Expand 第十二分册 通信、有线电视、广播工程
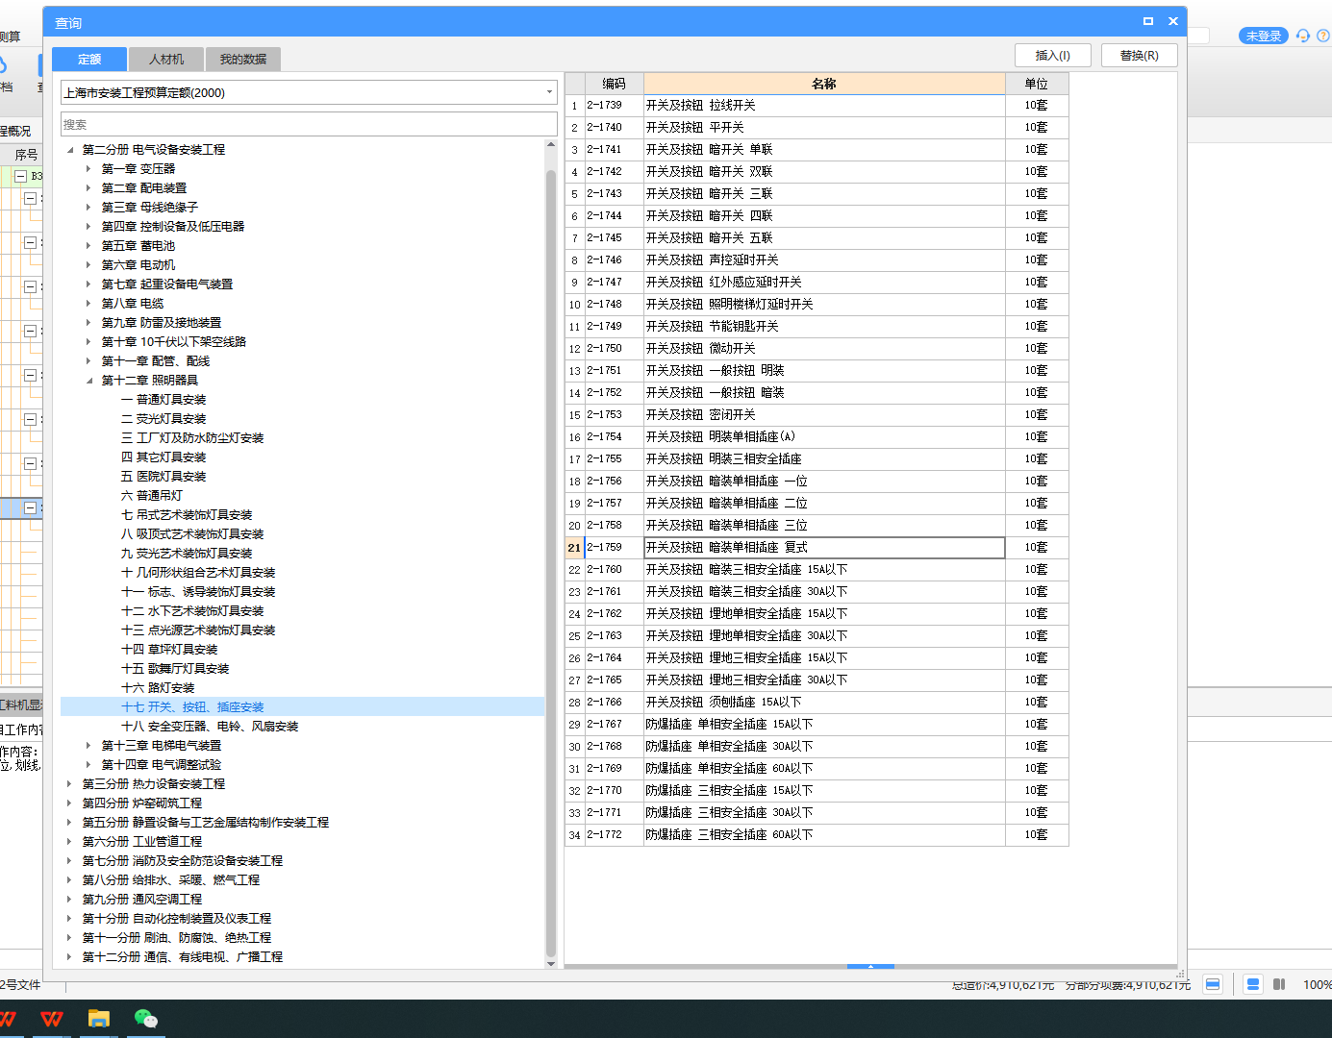 pyautogui.click(x=69, y=957)
